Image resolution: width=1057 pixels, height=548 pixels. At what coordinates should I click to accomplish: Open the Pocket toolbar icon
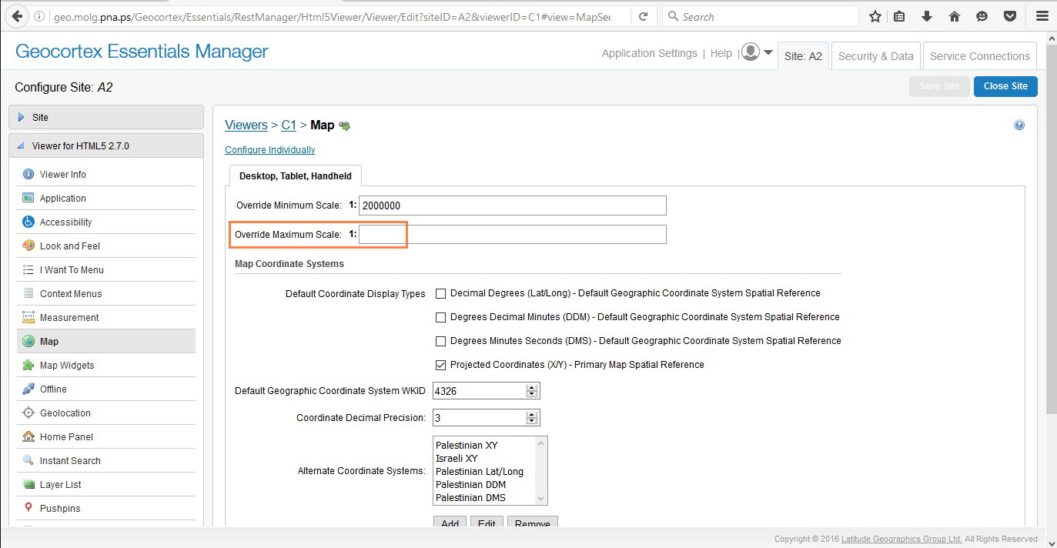tap(1009, 16)
